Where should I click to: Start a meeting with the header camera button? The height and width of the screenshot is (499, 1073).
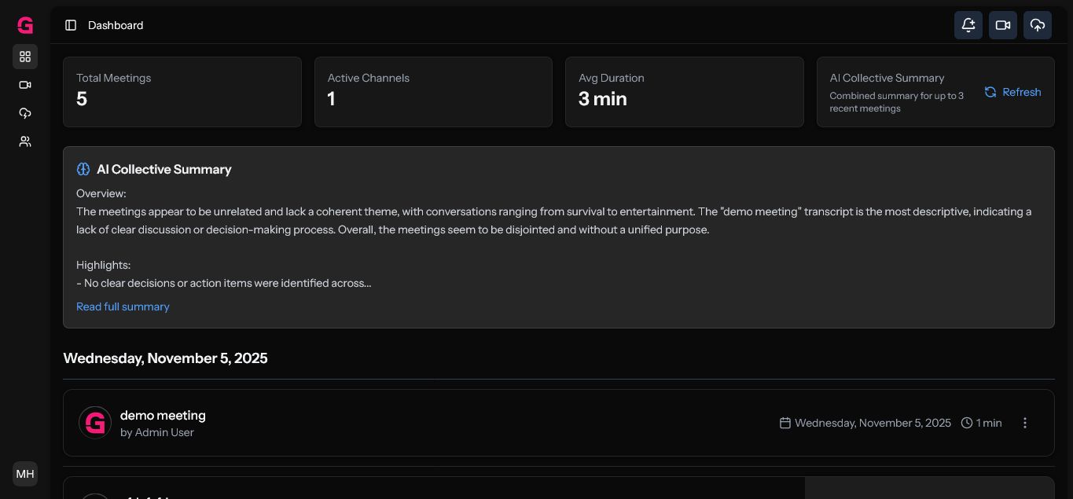(1003, 25)
